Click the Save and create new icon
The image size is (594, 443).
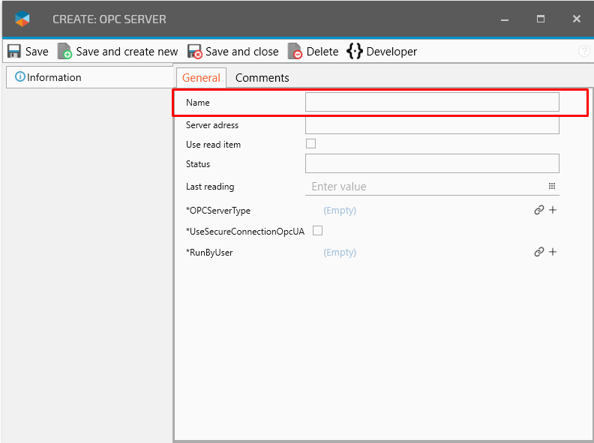[x=65, y=52]
